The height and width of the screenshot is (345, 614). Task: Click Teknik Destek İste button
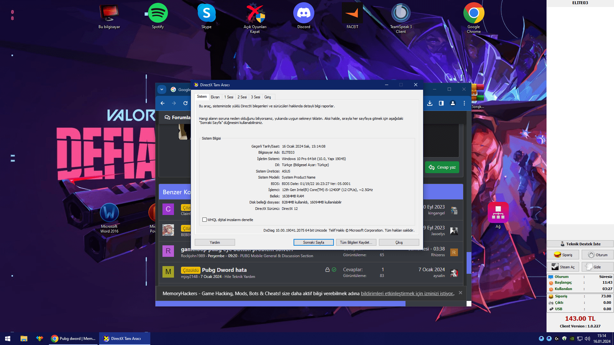coord(580,244)
